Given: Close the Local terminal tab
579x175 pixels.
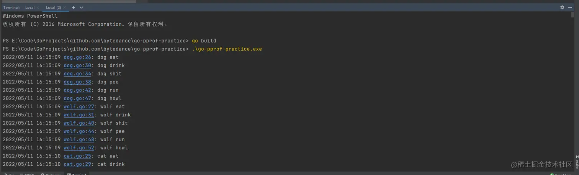Looking at the screenshot, I should [38, 8].
